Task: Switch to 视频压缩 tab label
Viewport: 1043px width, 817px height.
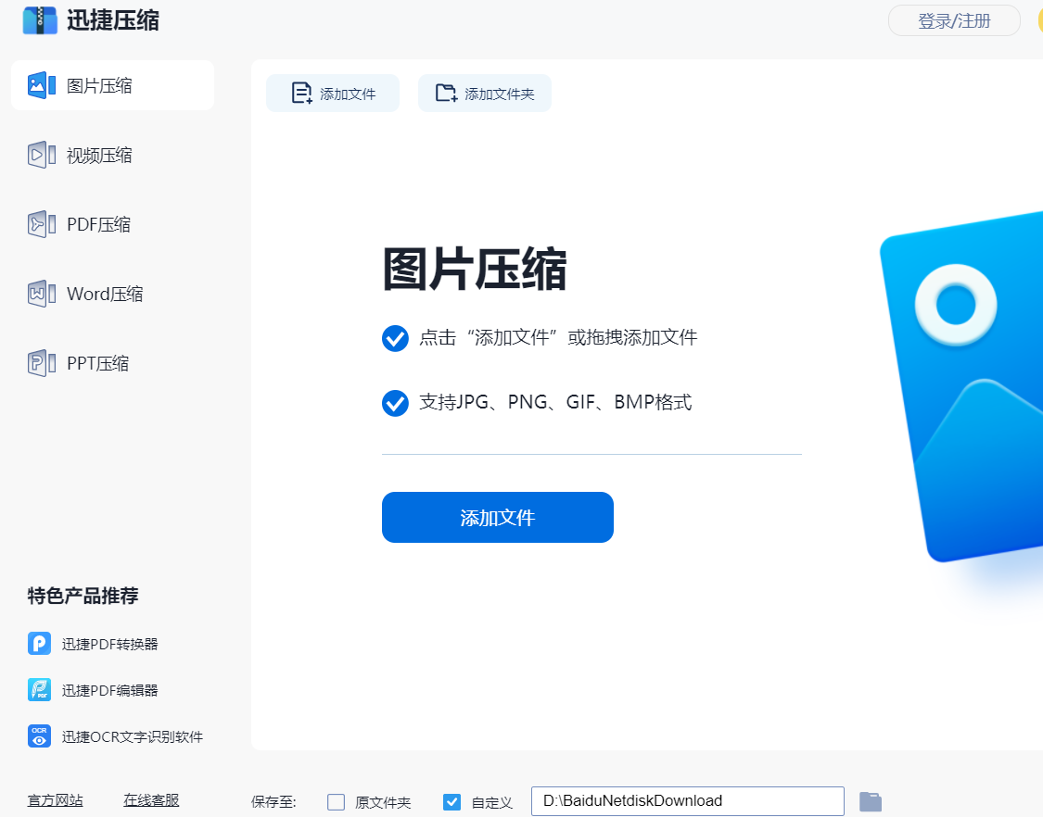Action: [99, 156]
